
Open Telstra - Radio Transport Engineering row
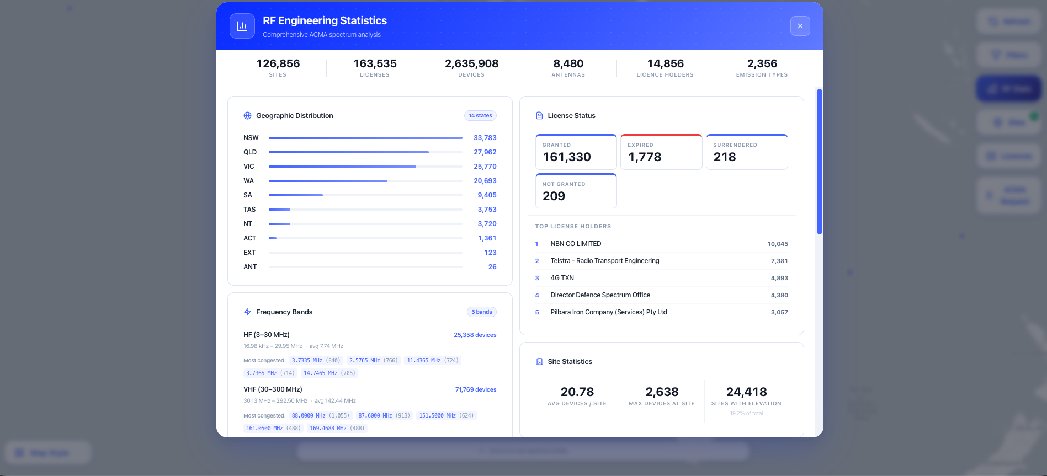[661, 261]
